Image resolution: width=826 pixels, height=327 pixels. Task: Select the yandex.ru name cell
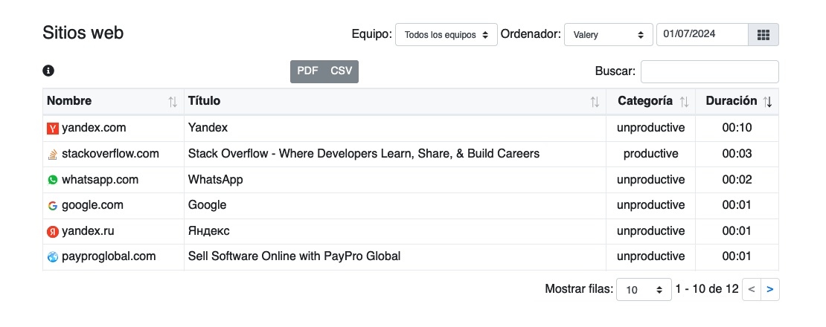point(113,231)
